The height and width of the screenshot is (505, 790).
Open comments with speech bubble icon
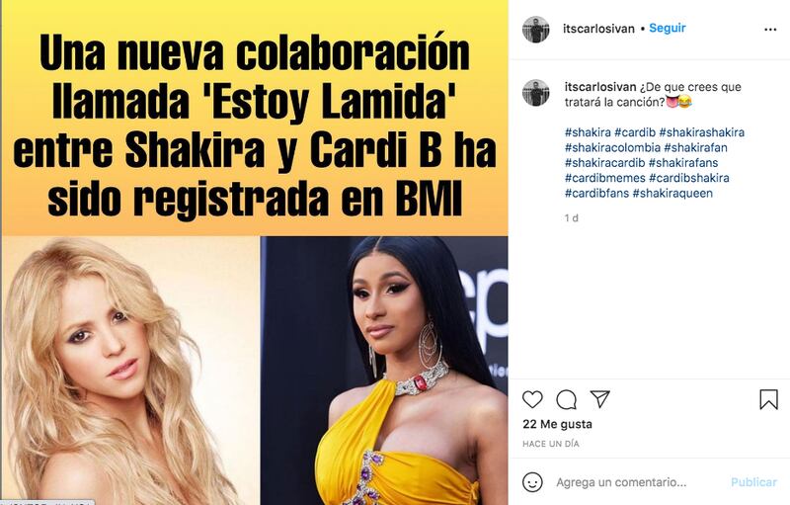(x=566, y=399)
